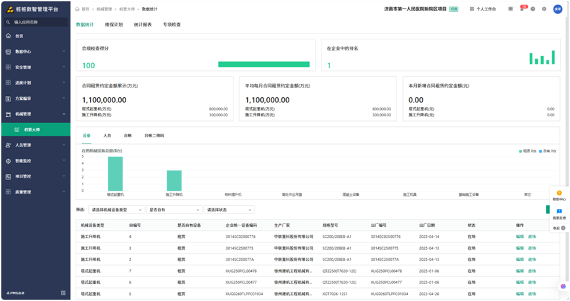The image size is (570, 301).
Task: Expand the 安全管理 menu chevron
Action: coord(64,67)
